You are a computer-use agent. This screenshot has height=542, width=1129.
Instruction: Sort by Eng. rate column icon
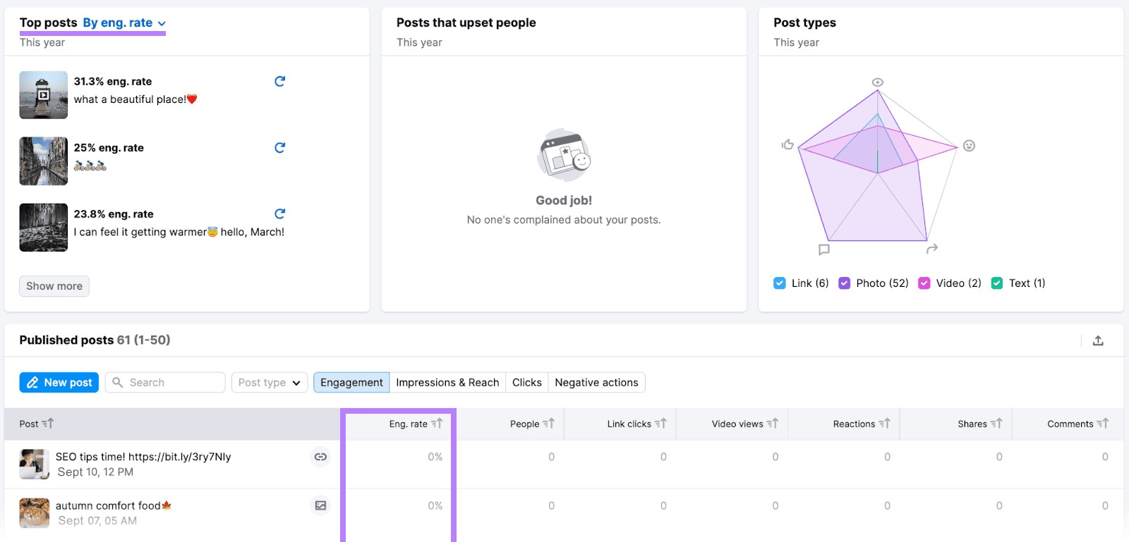point(437,424)
